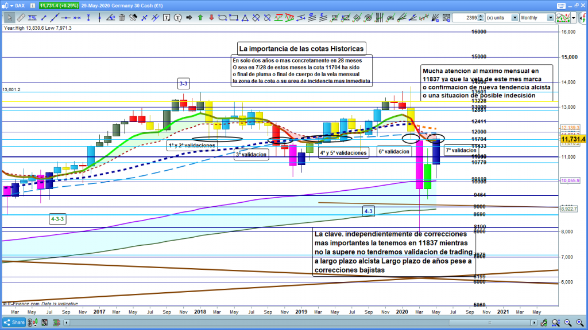
Task: Click the horizontal chart scrollbar
Action: point(287,322)
